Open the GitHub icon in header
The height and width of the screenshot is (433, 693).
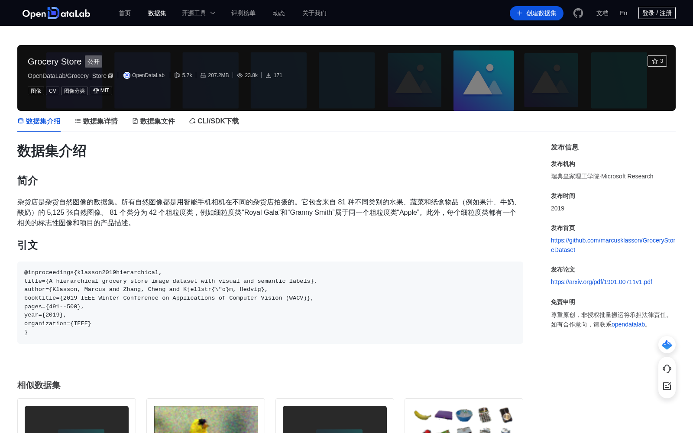tap(578, 13)
